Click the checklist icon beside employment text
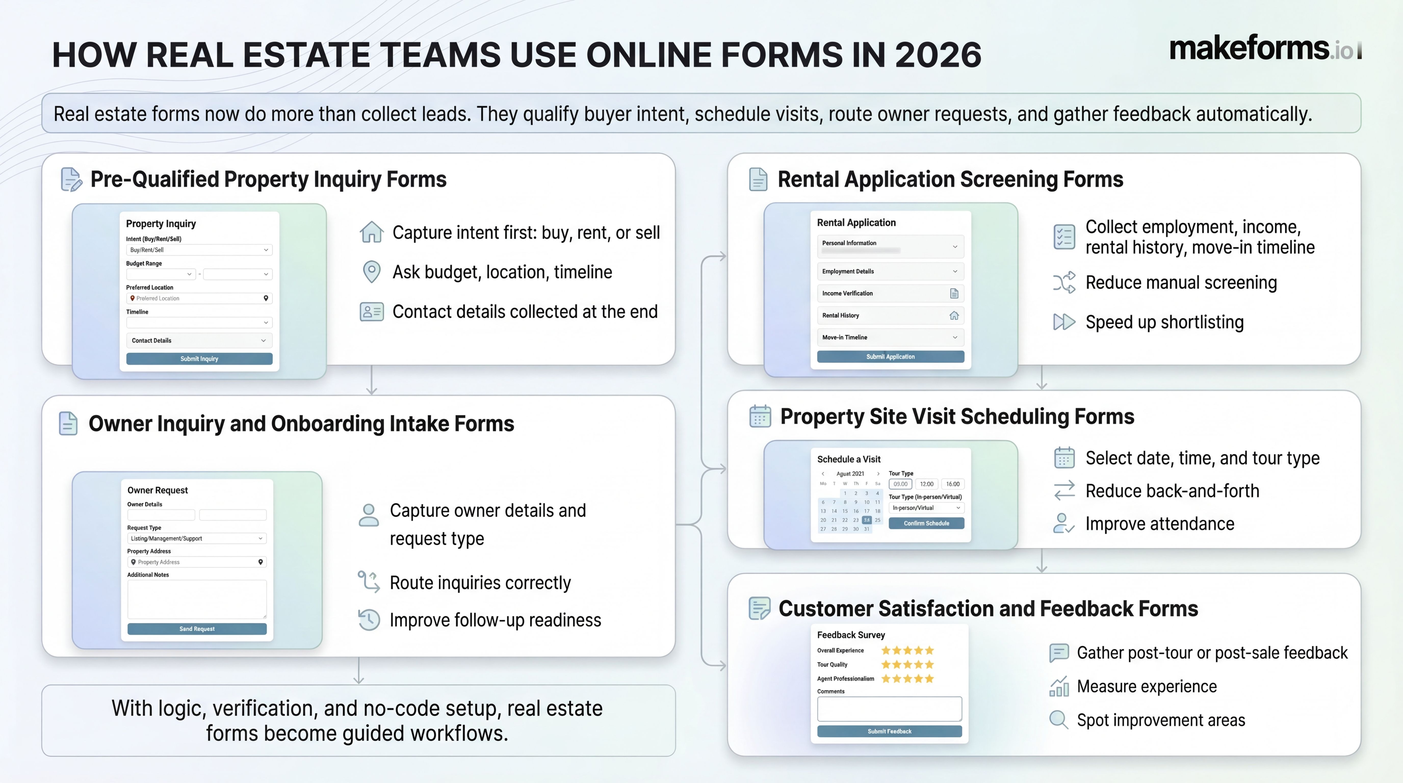The image size is (1403, 783). (1064, 237)
